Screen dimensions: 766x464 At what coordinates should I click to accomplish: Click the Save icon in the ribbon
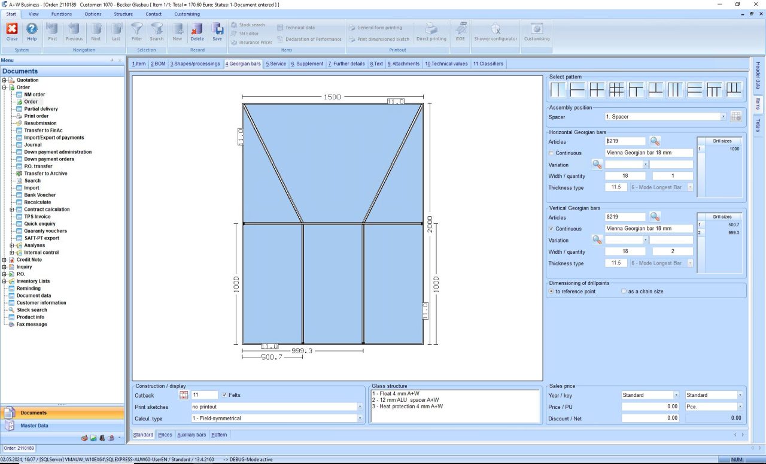pos(217,31)
